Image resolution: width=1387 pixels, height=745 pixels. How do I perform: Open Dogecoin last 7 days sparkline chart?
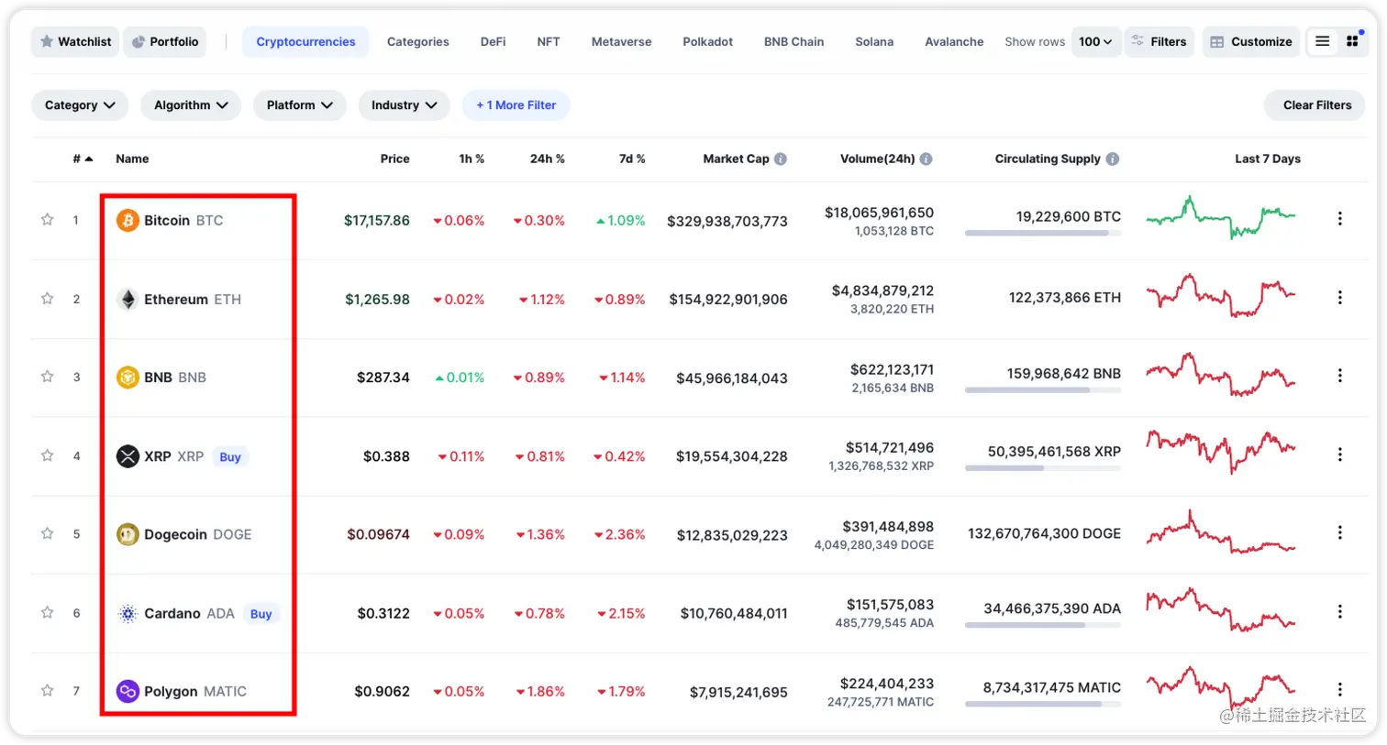tap(1221, 532)
